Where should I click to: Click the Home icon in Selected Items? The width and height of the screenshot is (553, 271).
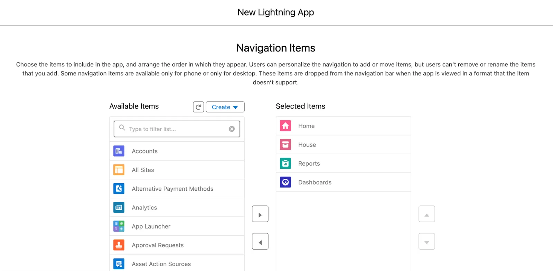tap(285, 125)
